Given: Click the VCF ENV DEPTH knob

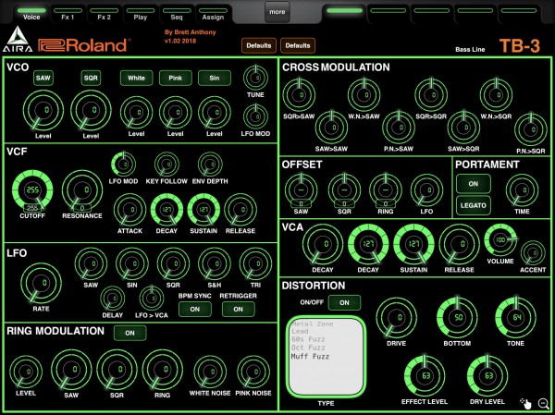Looking at the screenshot, I should tap(210, 165).
